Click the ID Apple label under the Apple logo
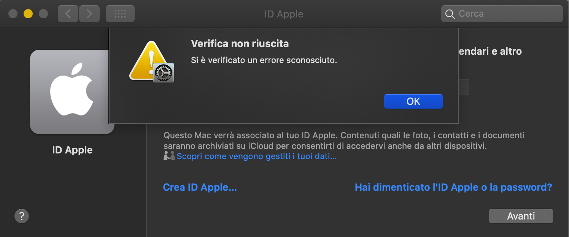 pos(72,150)
